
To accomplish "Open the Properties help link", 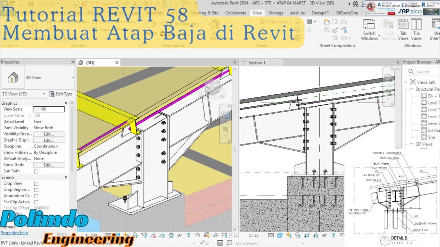I will coord(14,233).
